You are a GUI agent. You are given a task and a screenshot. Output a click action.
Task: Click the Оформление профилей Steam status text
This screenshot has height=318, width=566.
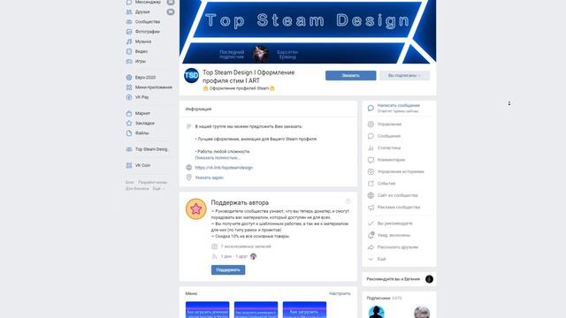(239, 88)
